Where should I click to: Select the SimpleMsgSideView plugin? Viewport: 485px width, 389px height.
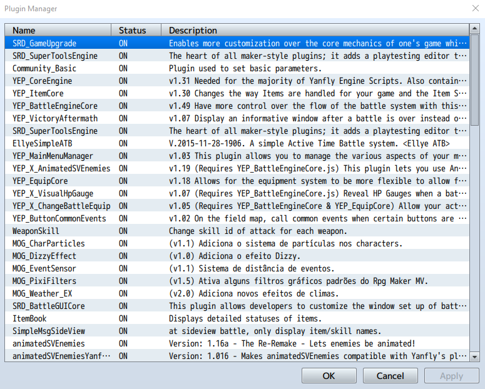[237, 331]
